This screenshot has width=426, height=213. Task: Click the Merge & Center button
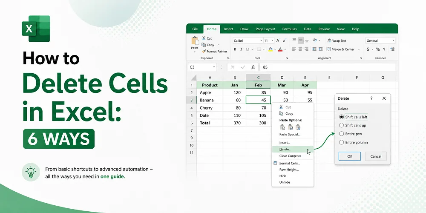pyautogui.click(x=341, y=49)
